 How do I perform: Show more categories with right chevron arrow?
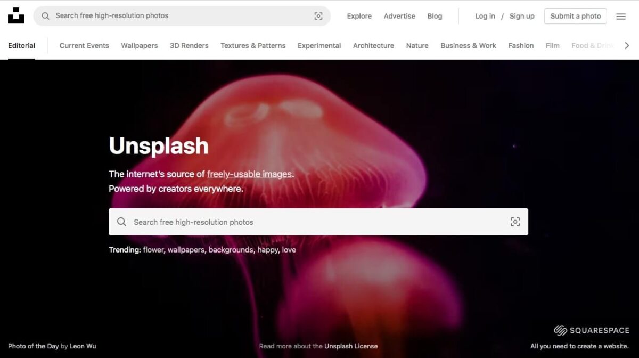pos(627,46)
